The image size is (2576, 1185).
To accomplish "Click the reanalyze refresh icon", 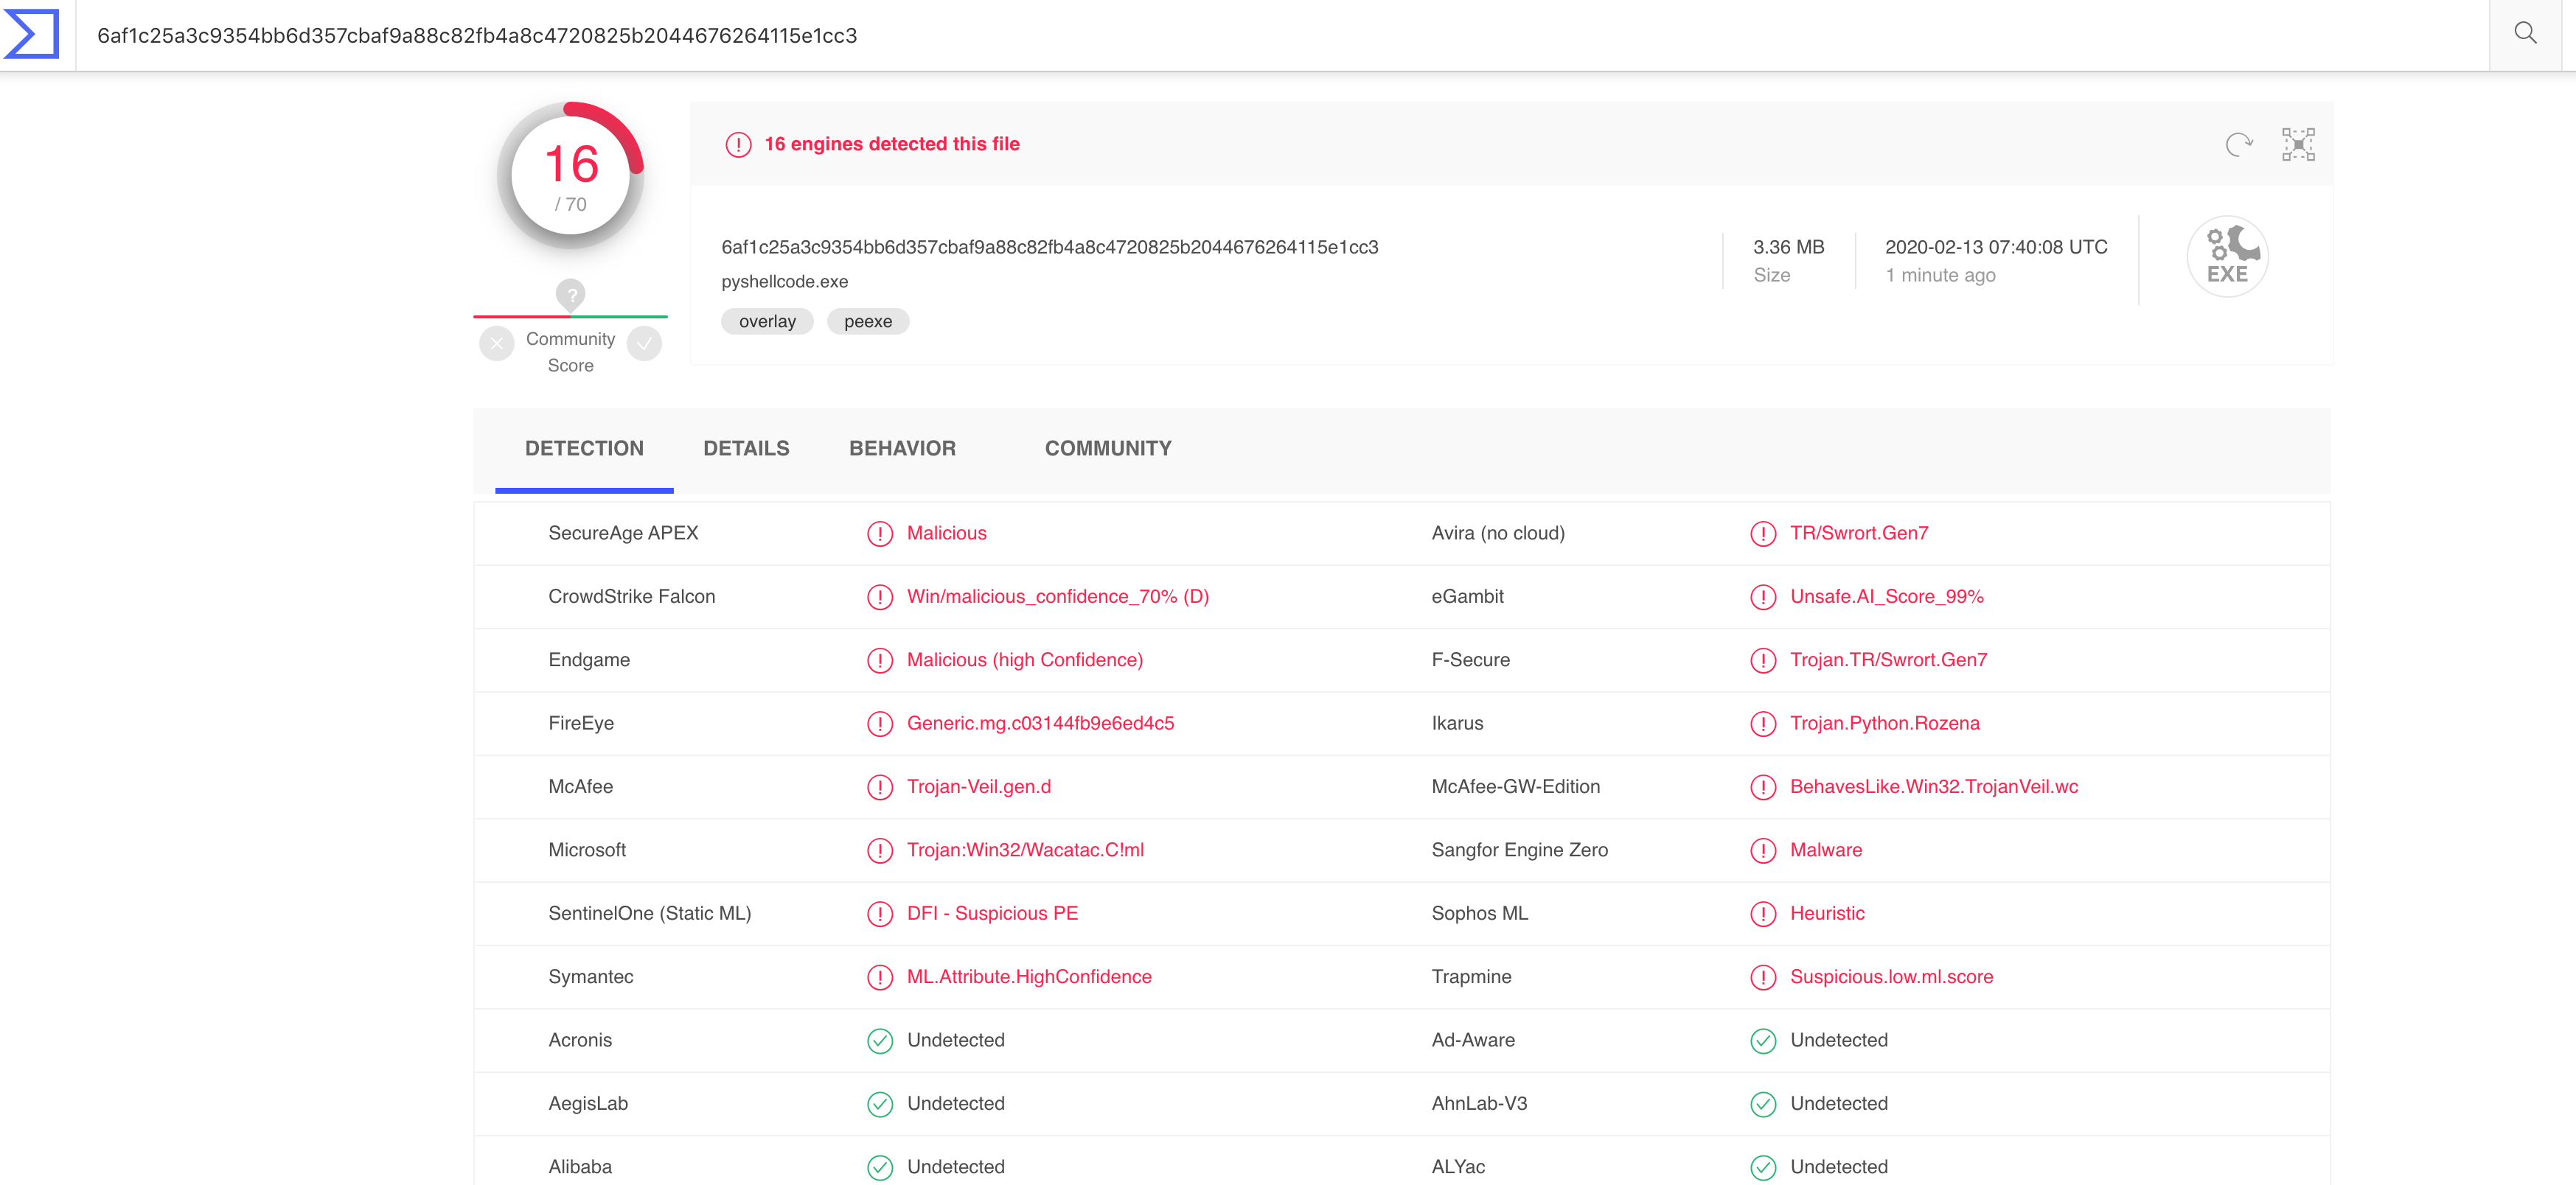I will [2239, 145].
